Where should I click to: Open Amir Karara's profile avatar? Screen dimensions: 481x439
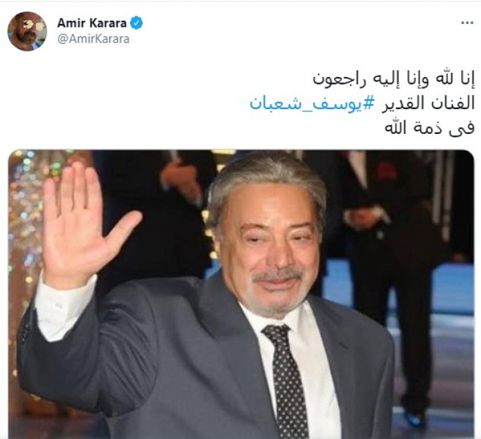coord(27,31)
